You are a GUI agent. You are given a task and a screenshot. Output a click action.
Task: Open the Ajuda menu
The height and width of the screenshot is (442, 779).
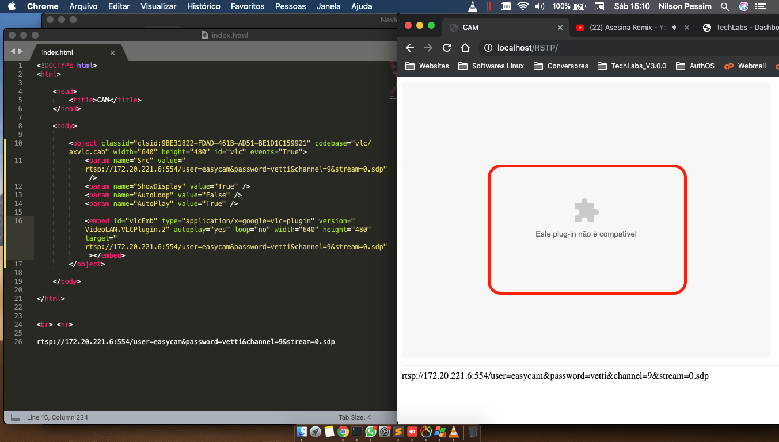pyautogui.click(x=362, y=6)
